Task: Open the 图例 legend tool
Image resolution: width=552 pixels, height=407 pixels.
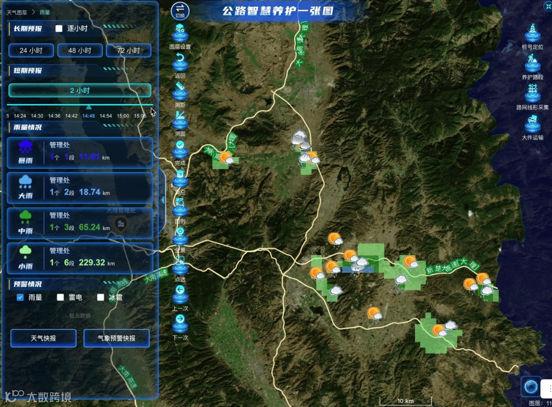Action: click(x=180, y=208)
